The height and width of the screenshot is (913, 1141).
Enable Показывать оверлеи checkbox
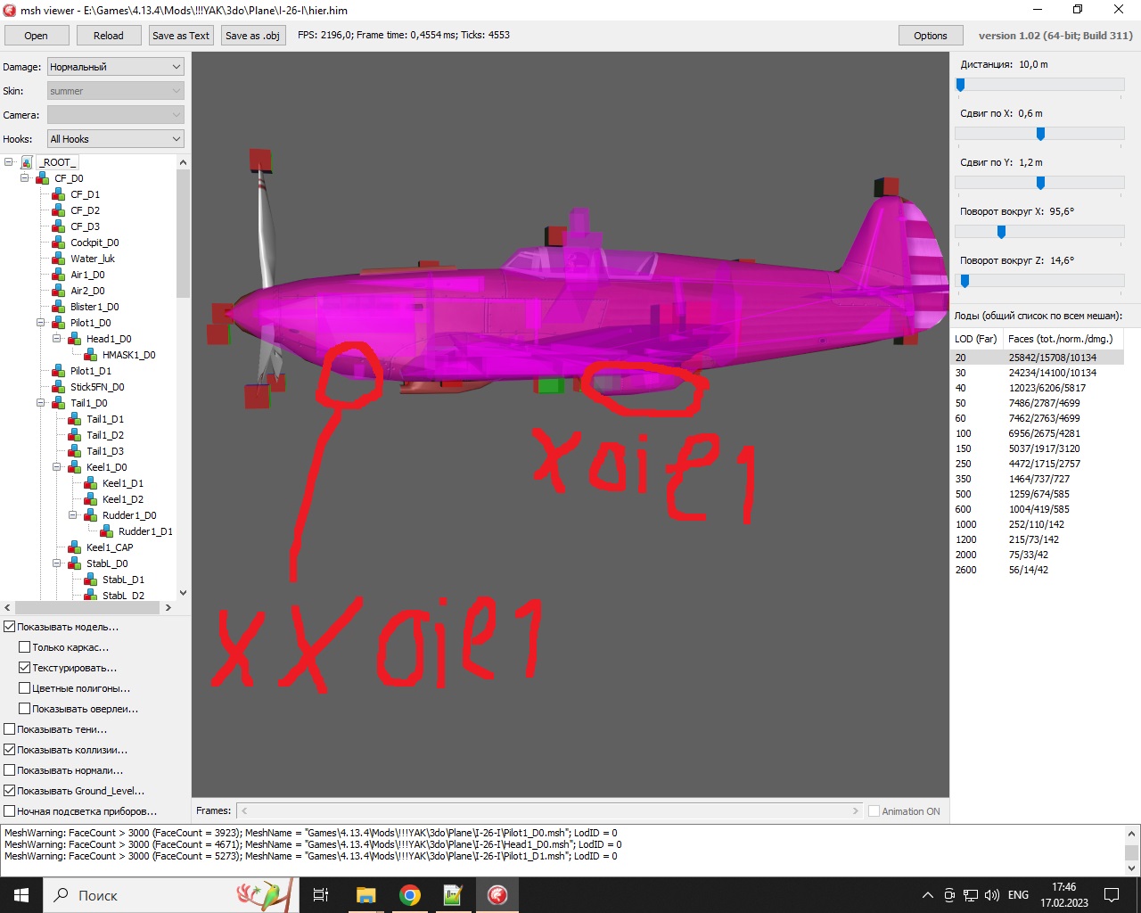tap(25, 709)
